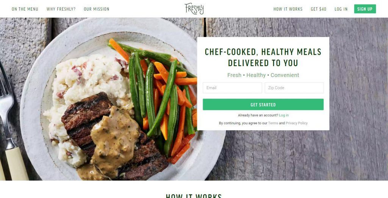Click the GET STARTED button
Viewport: 388px width, 198px height.
click(263, 104)
